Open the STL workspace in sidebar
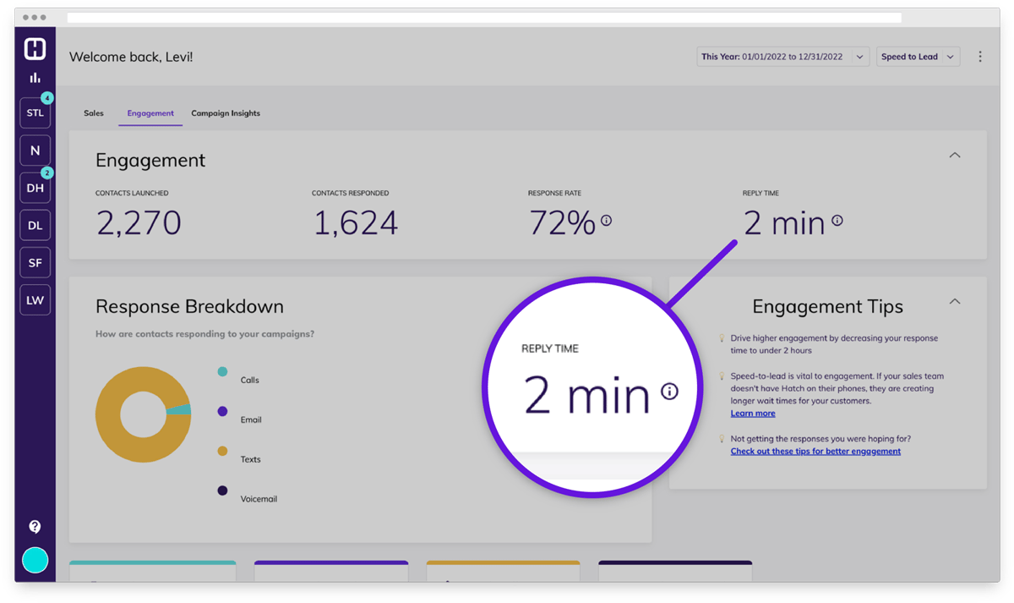This screenshot has width=1014, height=603. coord(35,113)
